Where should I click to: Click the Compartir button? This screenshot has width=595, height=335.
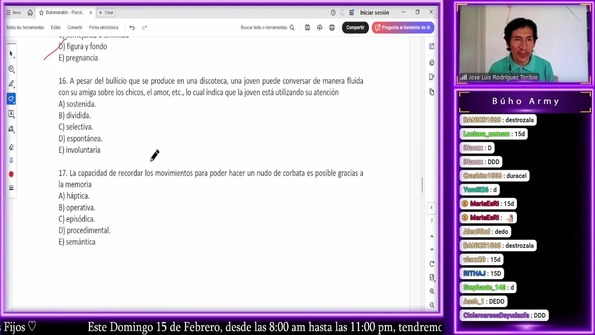[x=355, y=27]
